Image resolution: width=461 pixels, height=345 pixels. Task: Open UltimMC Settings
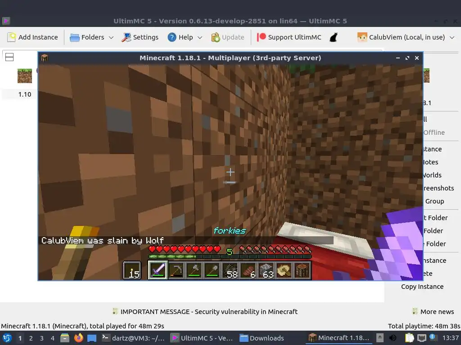coord(140,37)
